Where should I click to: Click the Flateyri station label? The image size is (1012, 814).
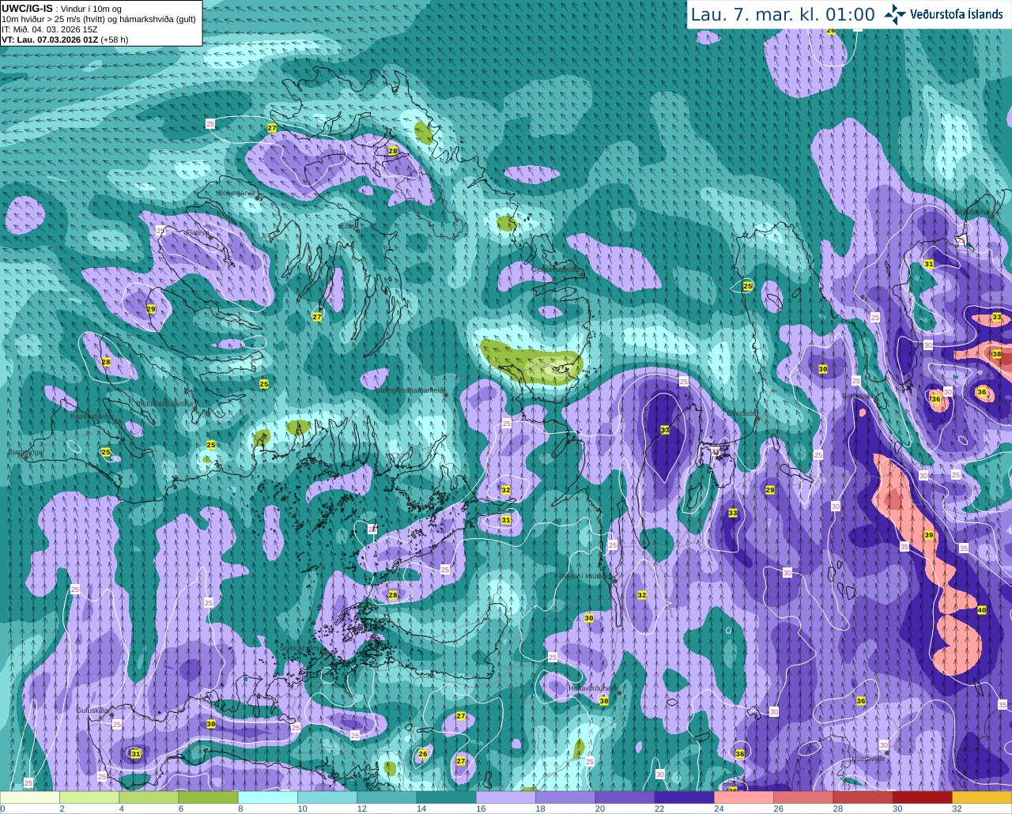[x=198, y=232]
